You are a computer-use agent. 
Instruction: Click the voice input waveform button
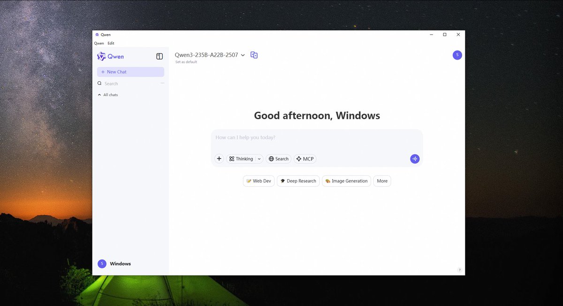[415, 159]
